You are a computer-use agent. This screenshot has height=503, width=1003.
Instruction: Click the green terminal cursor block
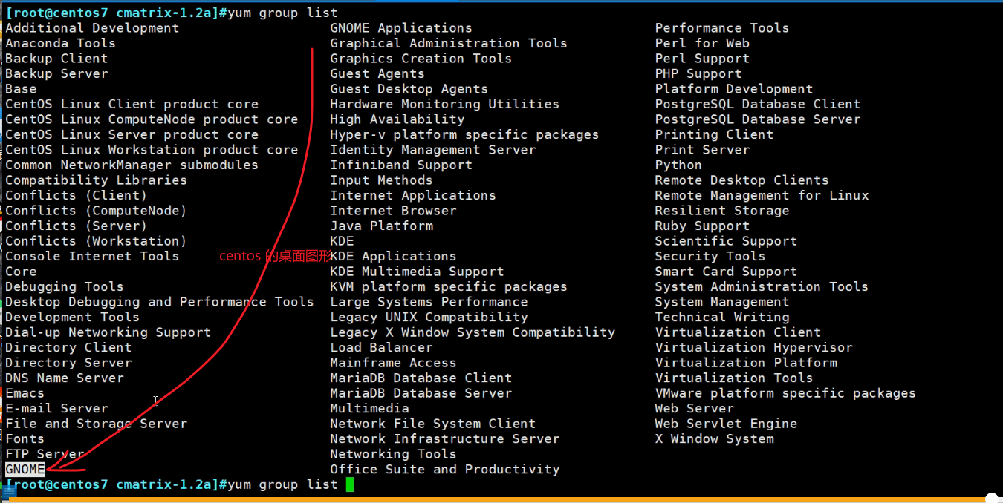pos(350,484)
